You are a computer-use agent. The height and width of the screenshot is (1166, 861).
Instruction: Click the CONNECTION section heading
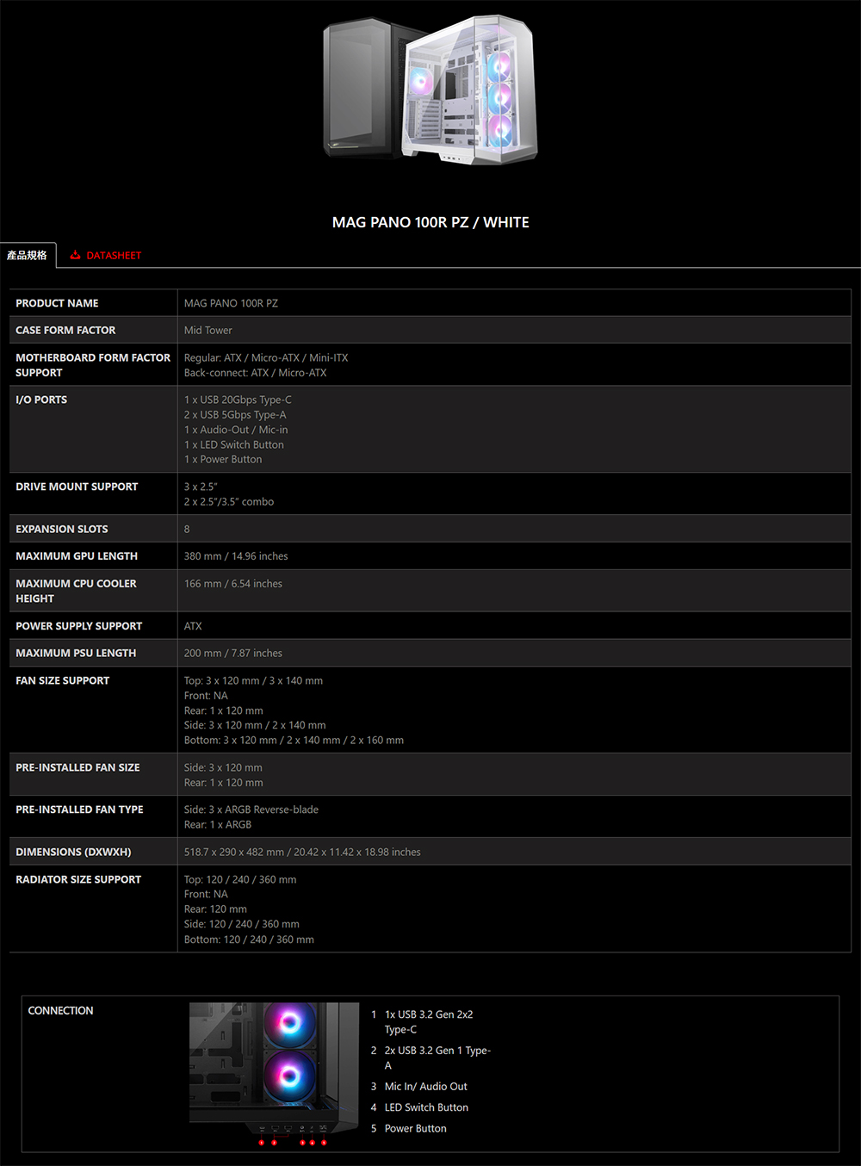(60, 1011)
